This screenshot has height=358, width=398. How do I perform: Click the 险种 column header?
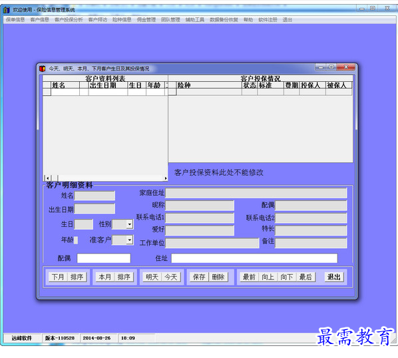click(x=209, y=85)
